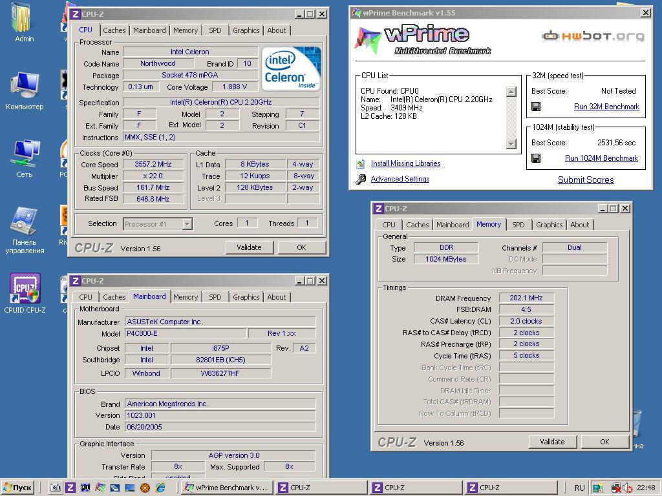662x496 pixels.
Task: Click the Install Missing Libraries link
Action: pos(405,163)
